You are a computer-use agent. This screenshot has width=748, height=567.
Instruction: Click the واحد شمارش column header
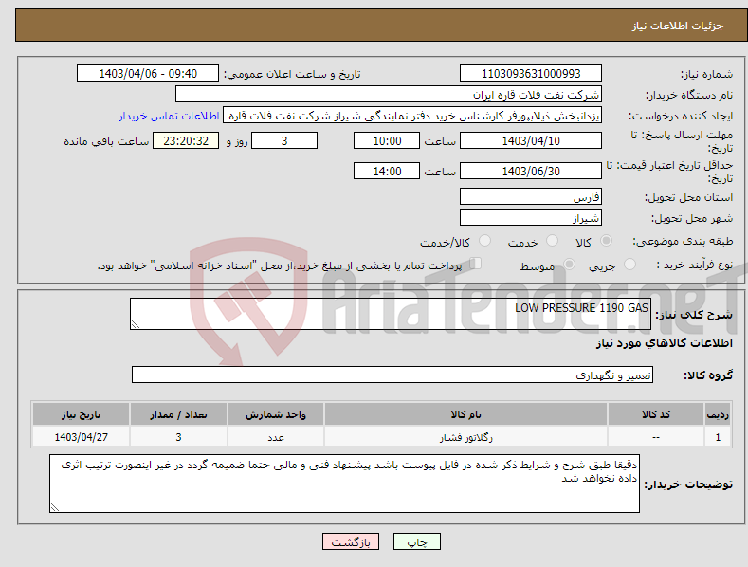(x=276, y=414)
